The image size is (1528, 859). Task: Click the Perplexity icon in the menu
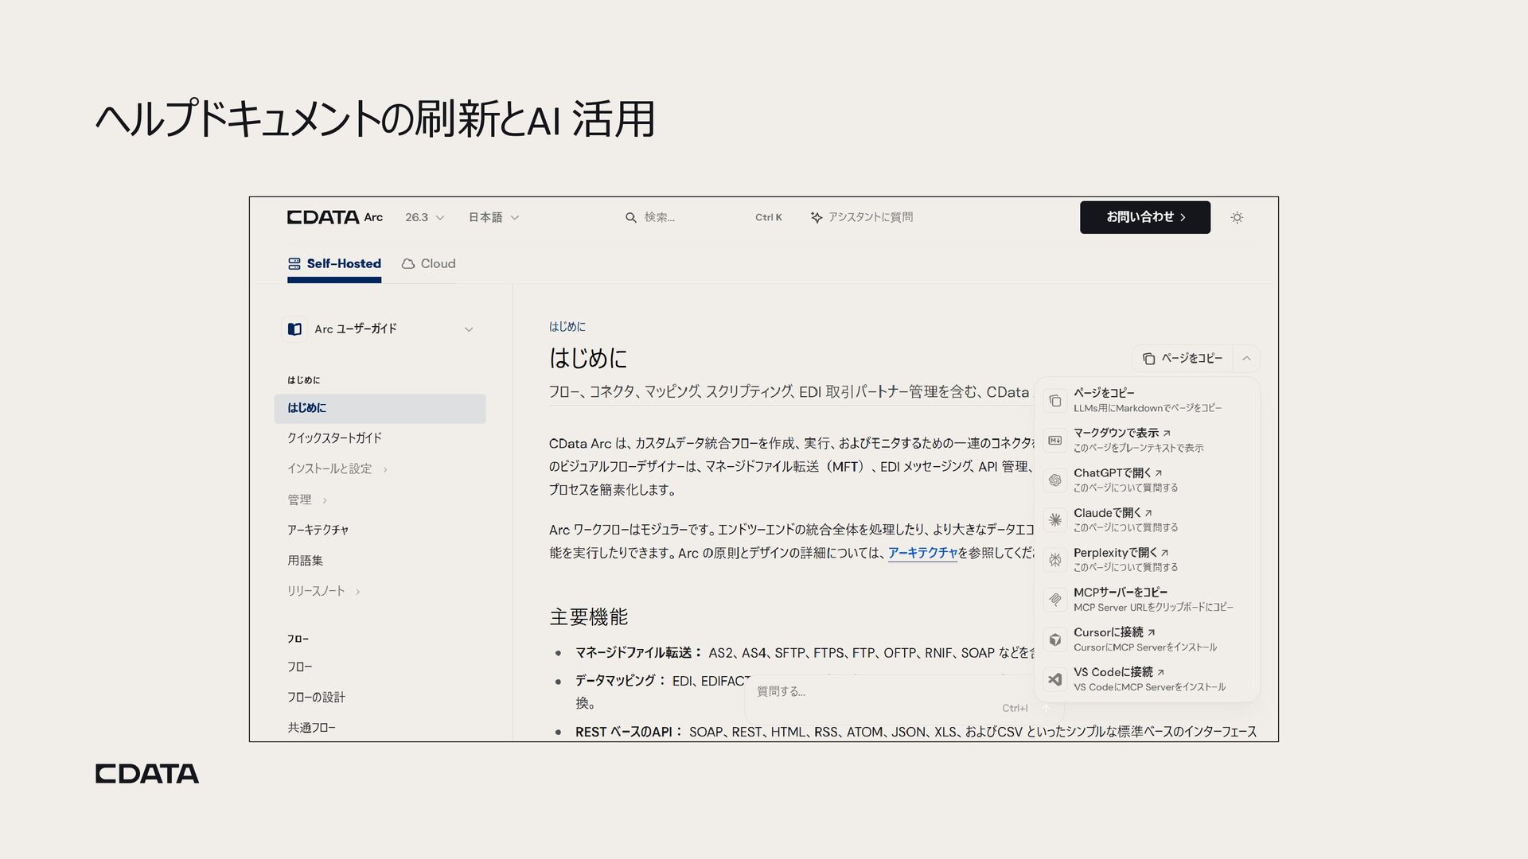tap(1054, 559)
